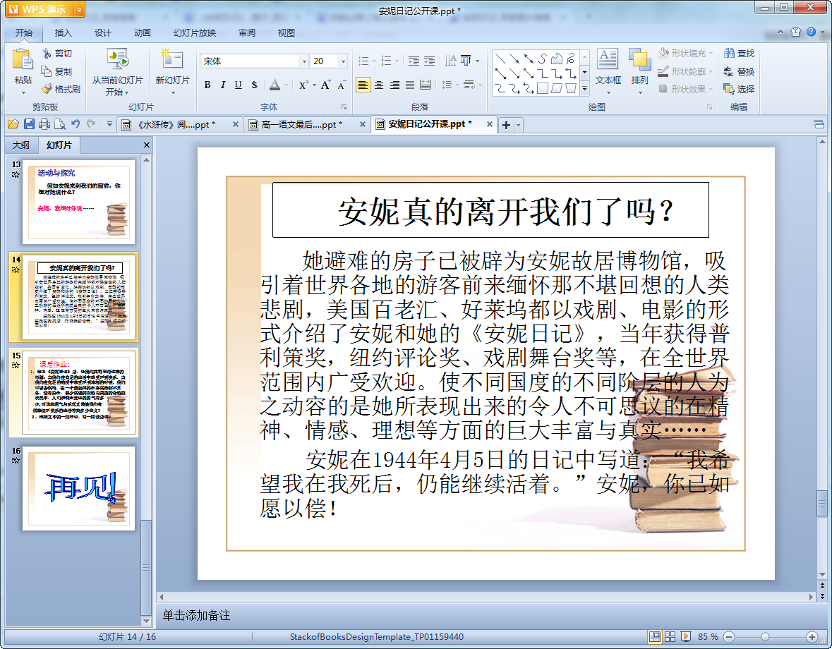The height and width of the screenshot is (649, 832).
Task: Click the Cut (剪切) scissors icon
Action: coord(47,53)
